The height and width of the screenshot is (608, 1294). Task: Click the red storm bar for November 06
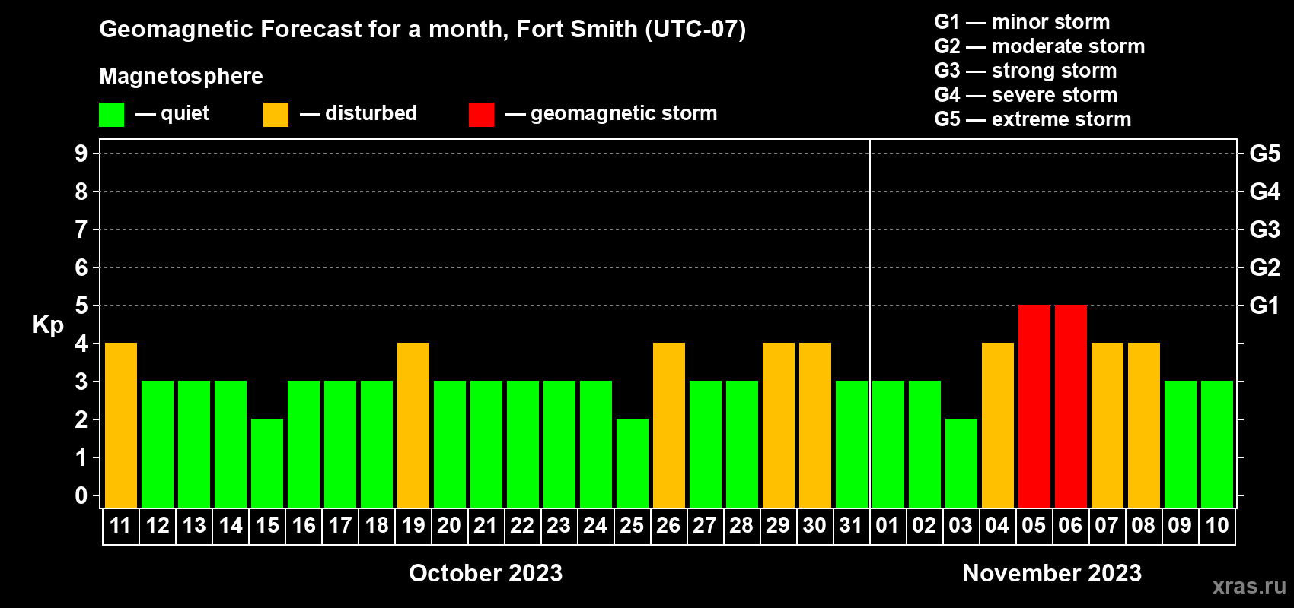tap(1071, 406)
